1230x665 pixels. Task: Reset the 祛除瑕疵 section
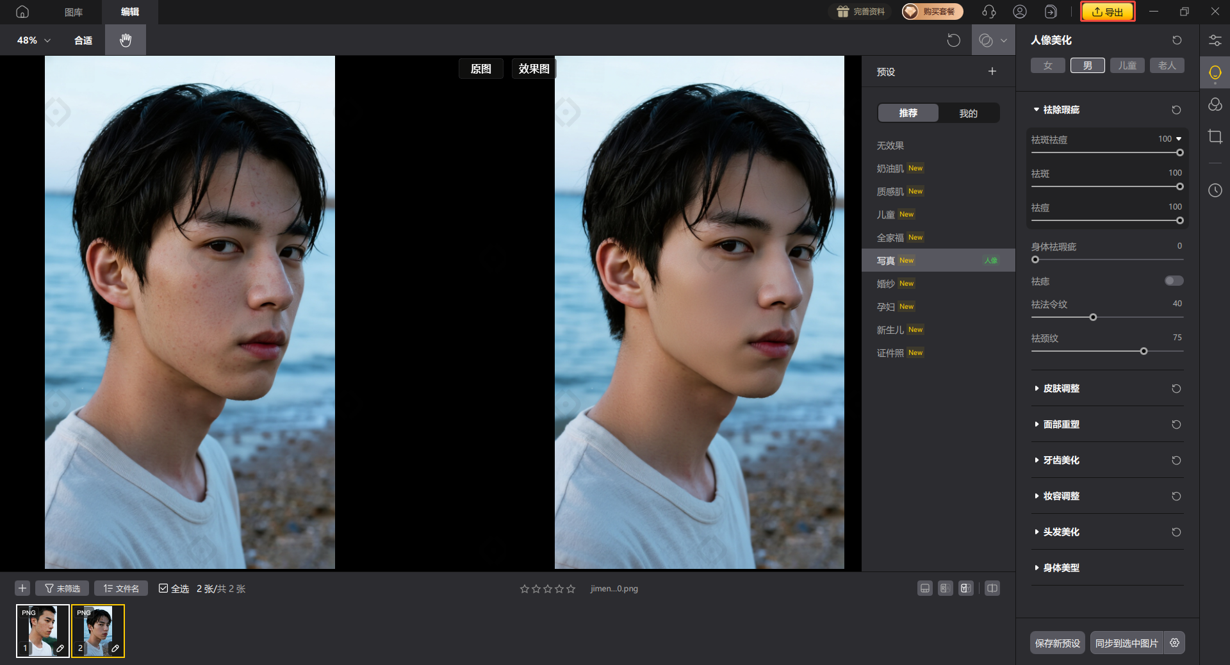pos(1176,110)
